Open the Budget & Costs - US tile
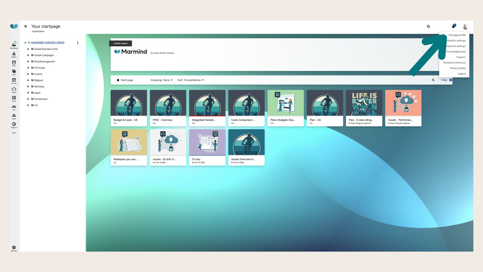The height and width of the screenshot is (272, 483). (129, 108)
